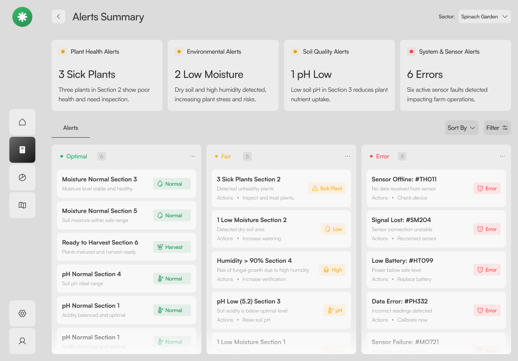Click Normal badge on pH Normal Section 4
This screenshot has height=361, width=518.
[172, 279]
